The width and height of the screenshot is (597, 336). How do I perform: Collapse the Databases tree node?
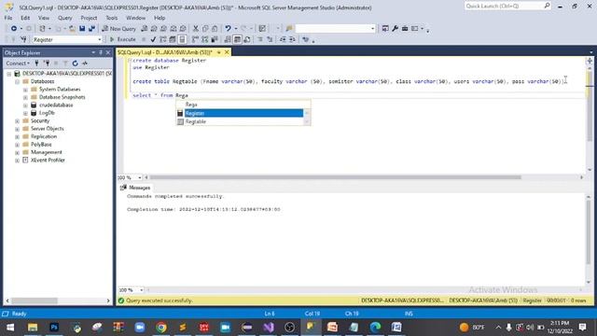(17, 81)
